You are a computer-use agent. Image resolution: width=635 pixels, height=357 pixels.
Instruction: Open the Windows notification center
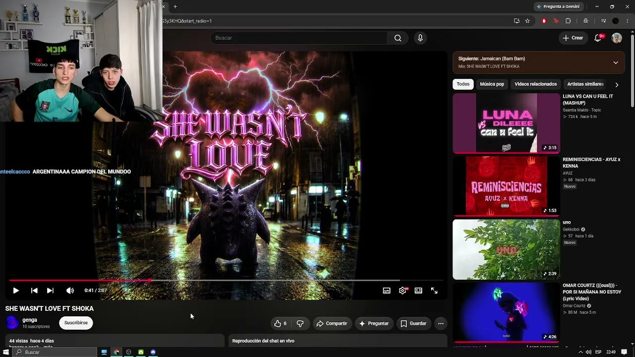[624, 352]
